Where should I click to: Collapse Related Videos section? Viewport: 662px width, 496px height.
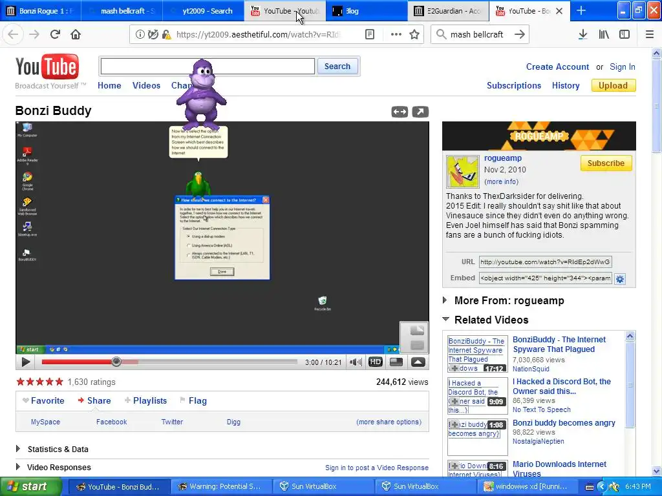click(445, 319)
